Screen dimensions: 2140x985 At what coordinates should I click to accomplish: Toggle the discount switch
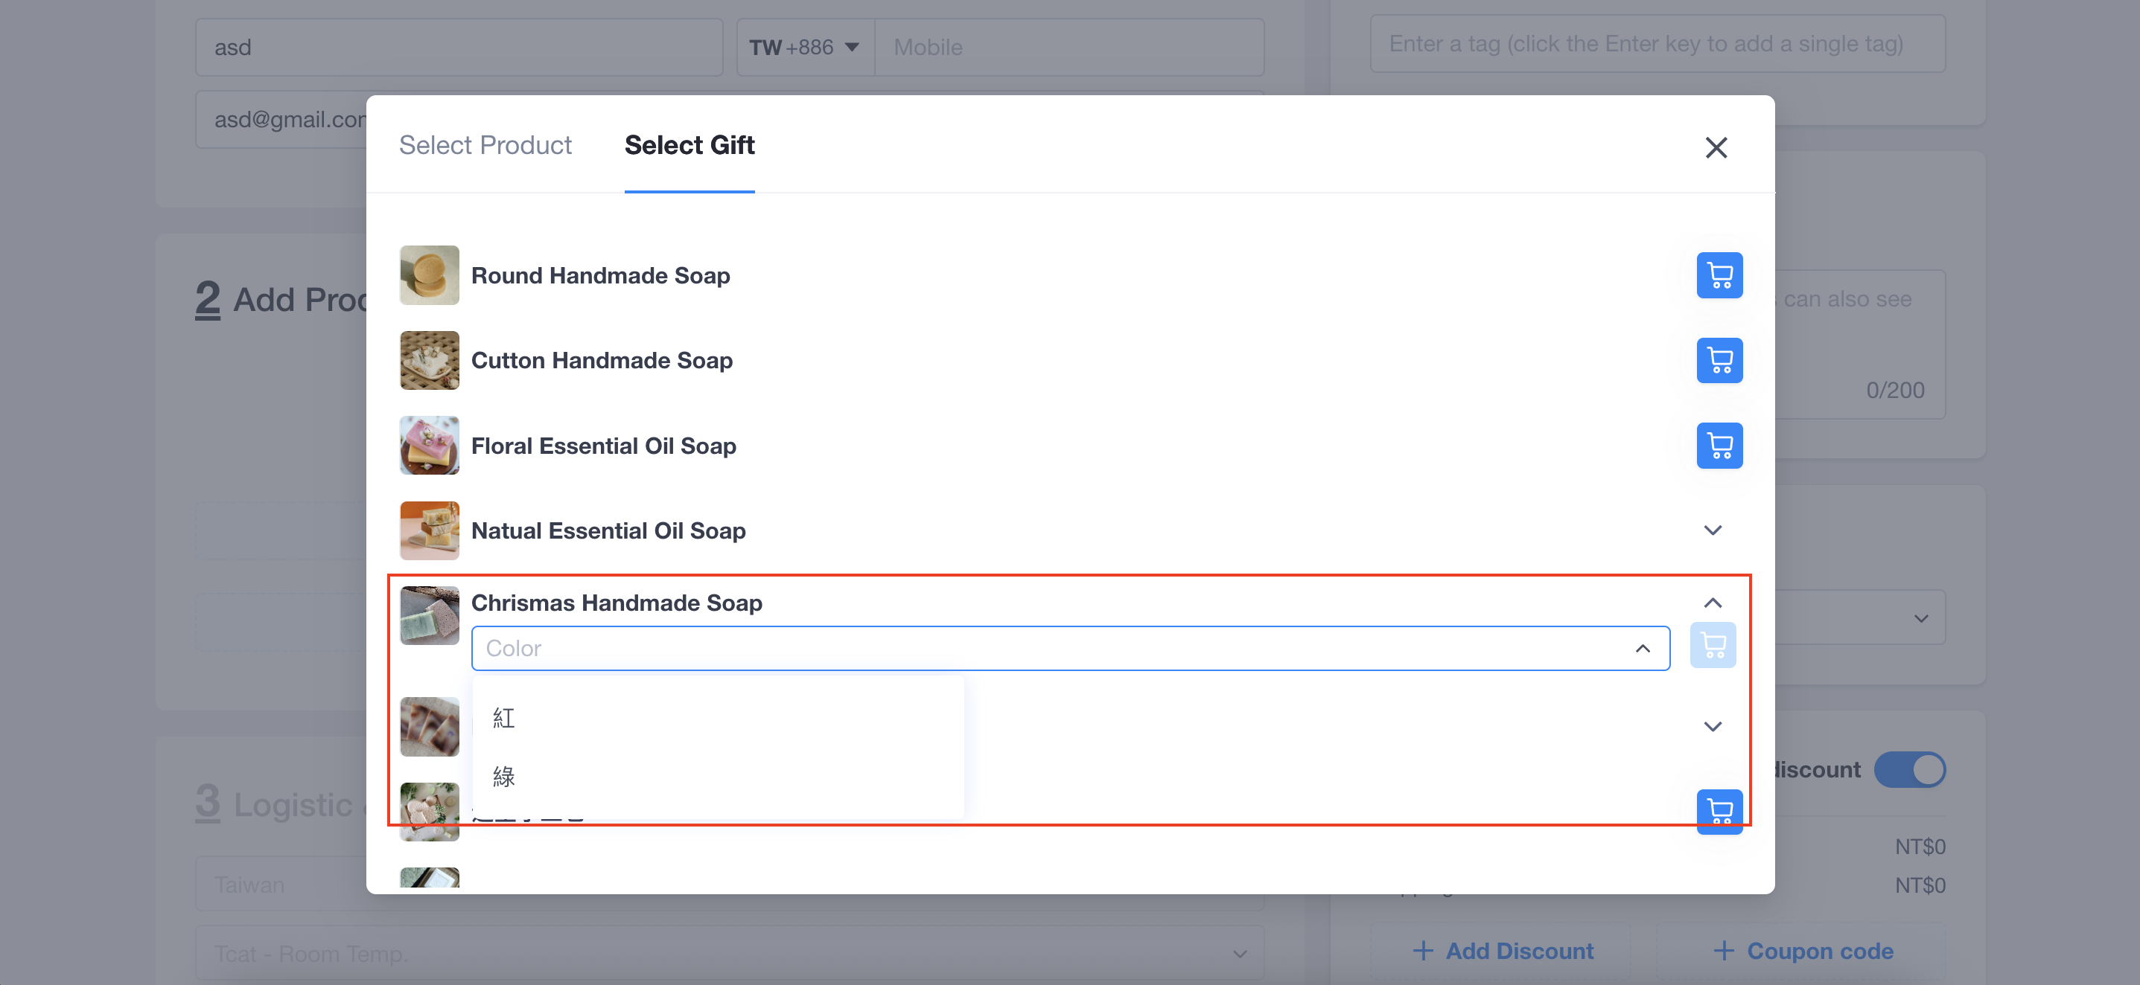point(1909,769)
